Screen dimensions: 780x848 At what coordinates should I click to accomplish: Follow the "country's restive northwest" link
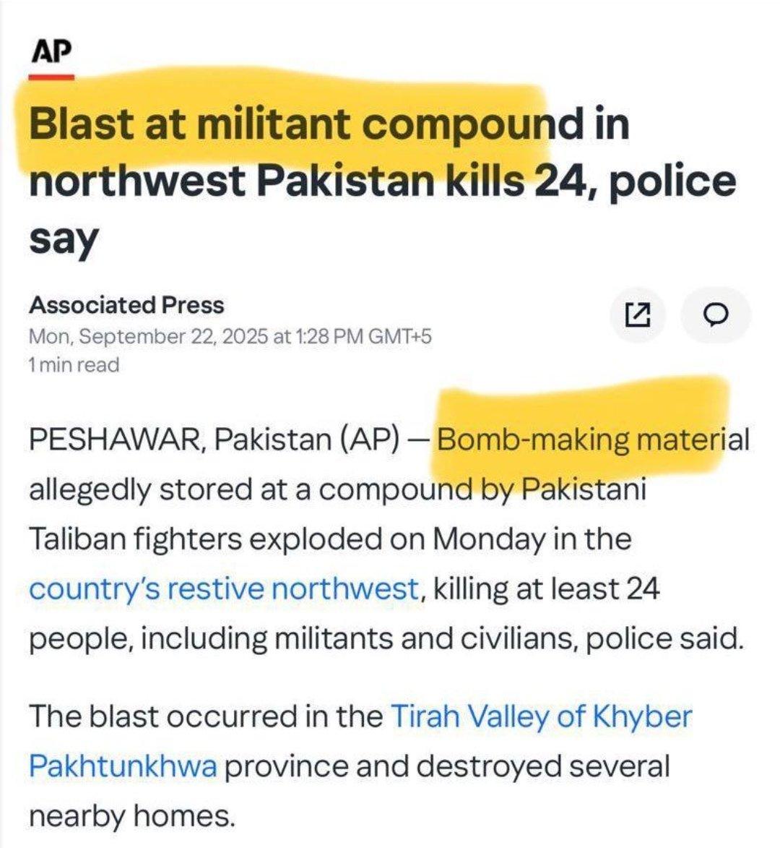coord(224,588)
